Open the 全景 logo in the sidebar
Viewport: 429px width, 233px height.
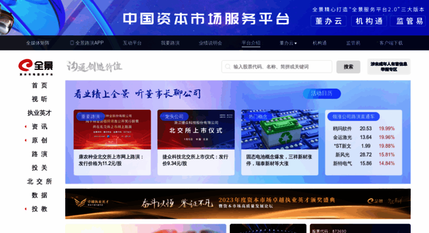coord(35,67)
